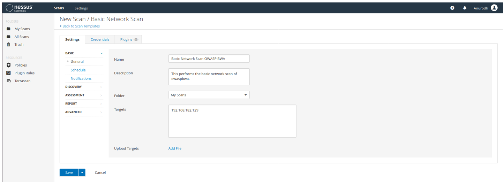The width and height of the screenshot is (504, 184).
Task: Open Terrascan in sidebar
Action: pyautogui.click(x=22, y=81)
